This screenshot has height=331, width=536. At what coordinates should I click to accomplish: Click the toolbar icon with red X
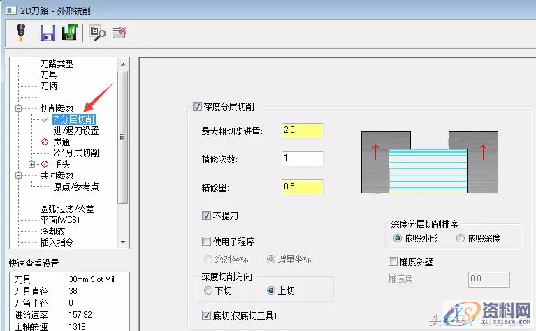coord(119,32)
